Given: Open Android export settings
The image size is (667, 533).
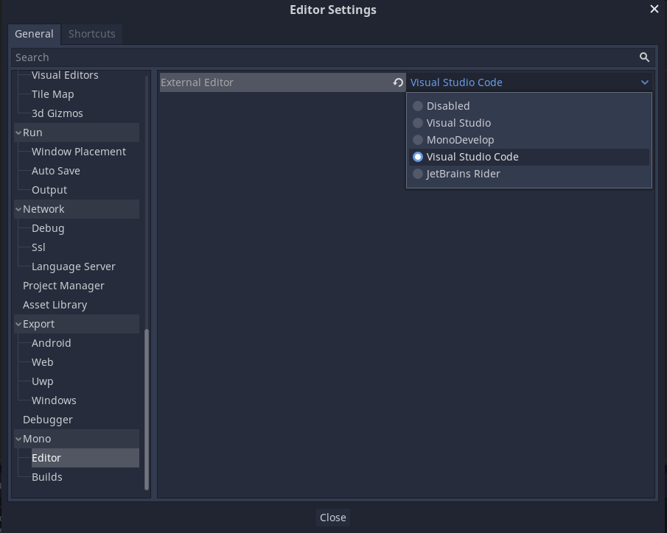Looking at the screenshot, I should (51, 343).
